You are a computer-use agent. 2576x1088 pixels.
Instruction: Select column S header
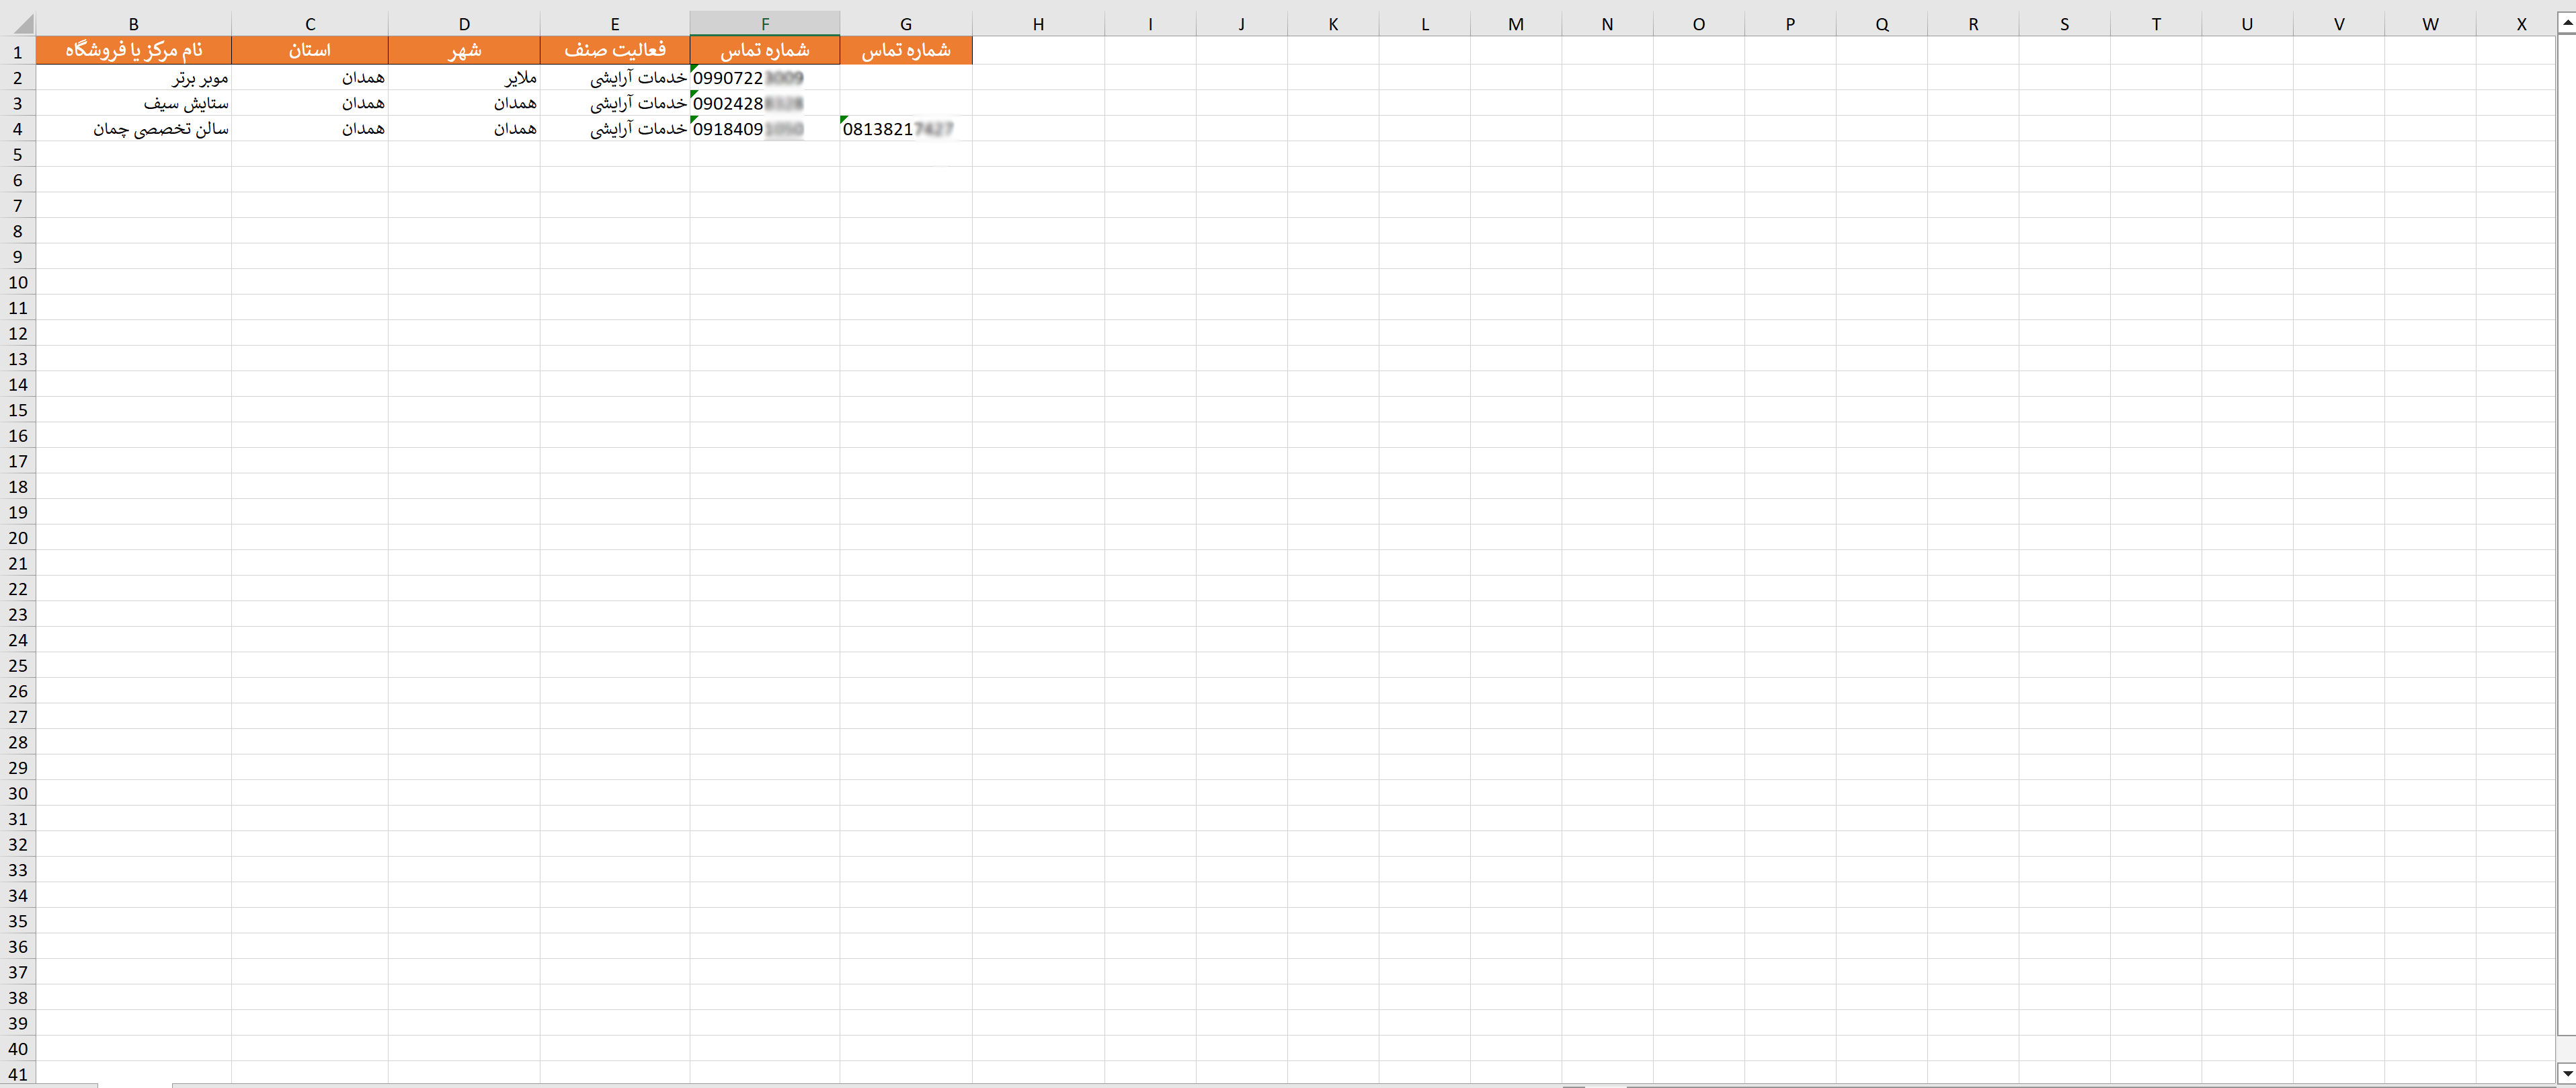(x=2064, y=24)
